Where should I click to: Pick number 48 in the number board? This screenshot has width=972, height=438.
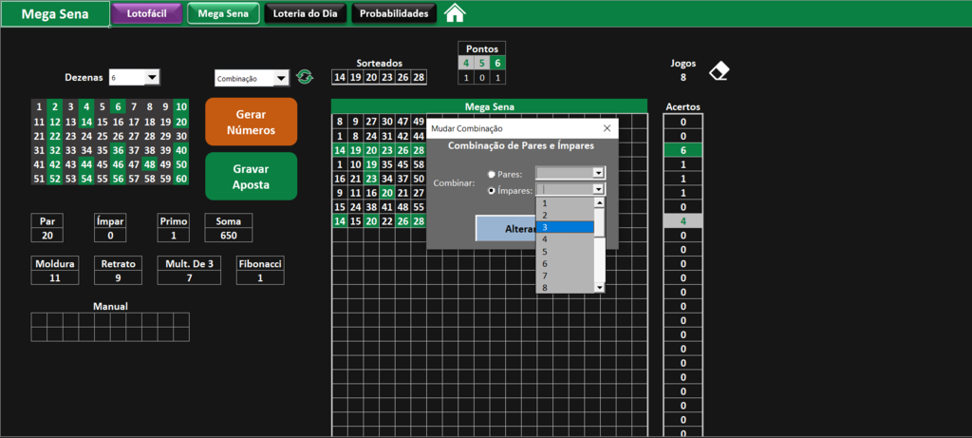(x=149, y=164)
